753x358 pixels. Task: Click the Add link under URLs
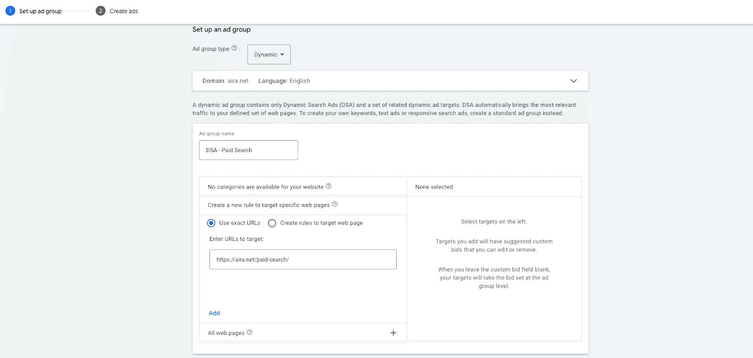coord(215,313)
